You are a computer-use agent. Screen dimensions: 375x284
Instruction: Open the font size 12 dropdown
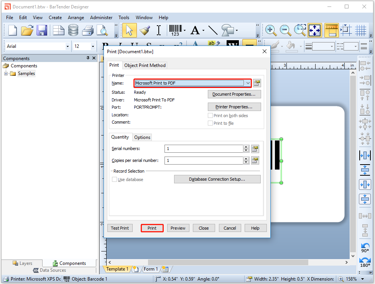point(93,46)
